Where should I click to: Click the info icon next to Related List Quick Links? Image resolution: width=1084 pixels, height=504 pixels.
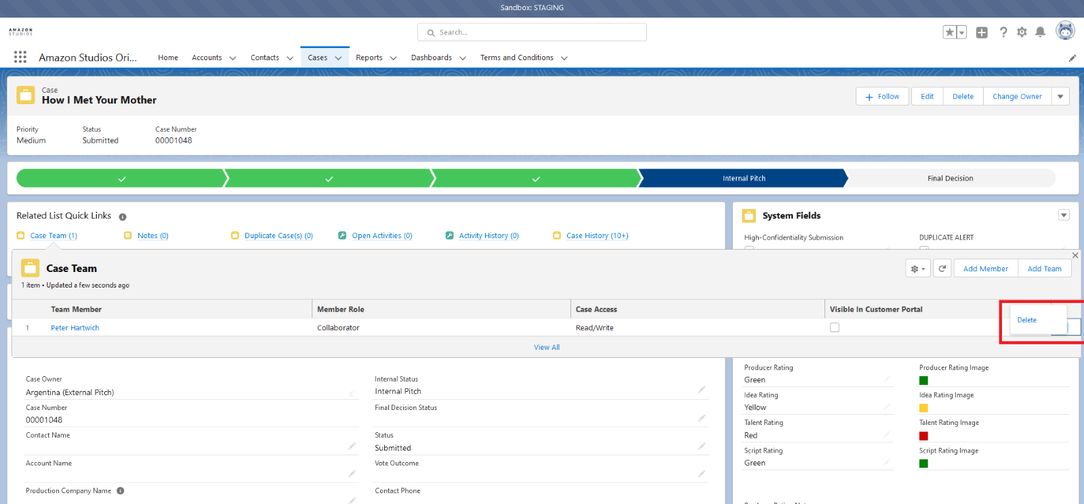coord(123,217)
